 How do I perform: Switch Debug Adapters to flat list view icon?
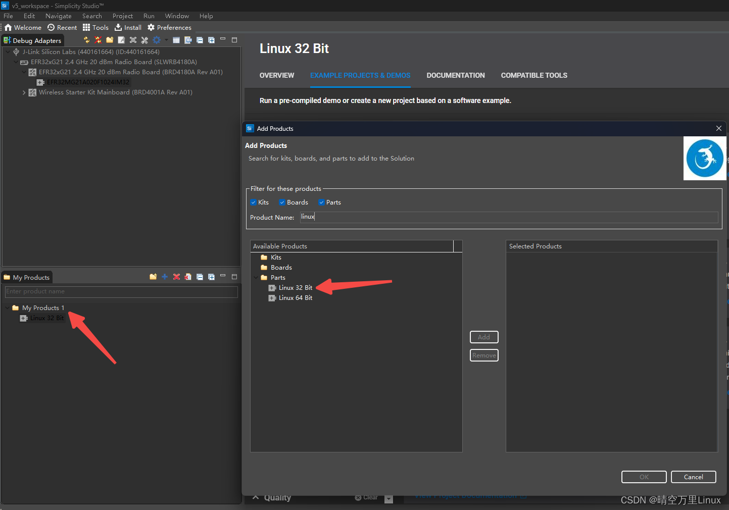[176, 40]
